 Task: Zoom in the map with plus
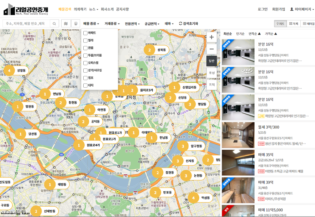(x=211, y=37)
